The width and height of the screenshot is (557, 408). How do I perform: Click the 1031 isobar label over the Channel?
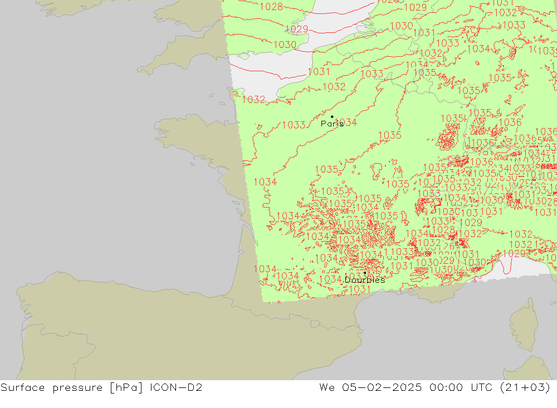click(319, 71)
